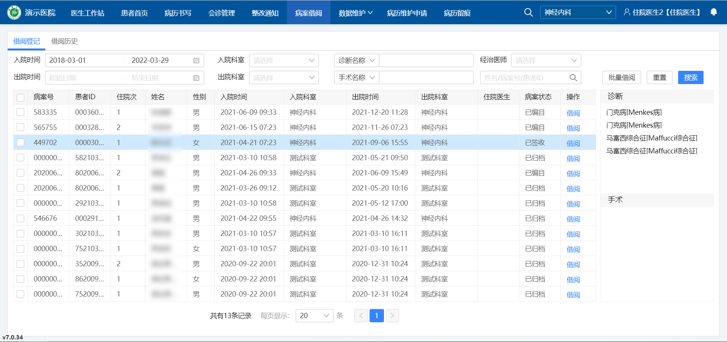Open discharge date calendar icon
This screenshot has width=727, height=342.
click(x=196, y=78)
